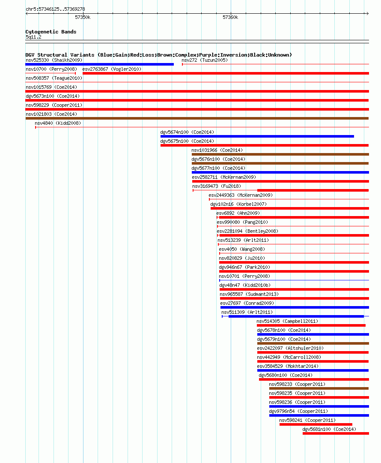
Task: Select dgv5676n100 (Coe2014) entry
Action: coord(218,159)
